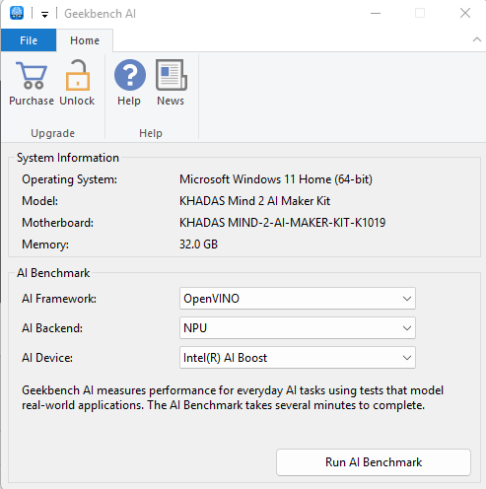Viewport: 486px width, 489px height.
Task: Expand the AI Device Intel(R) AI Boost dropdown
Action: pyautogui.click(x=298, y=358)
